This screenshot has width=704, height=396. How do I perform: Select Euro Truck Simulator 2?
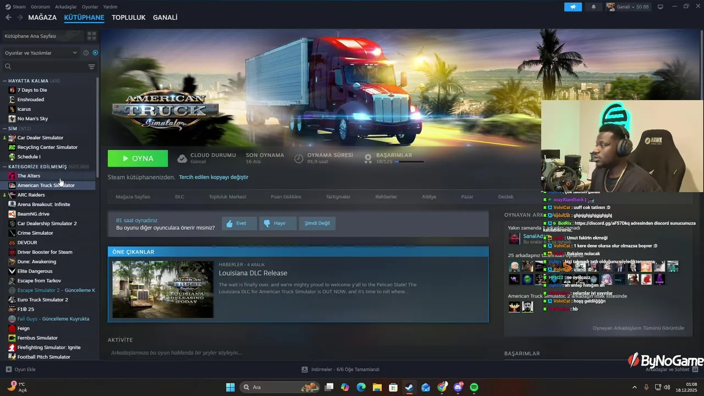(x=42, y=300)
